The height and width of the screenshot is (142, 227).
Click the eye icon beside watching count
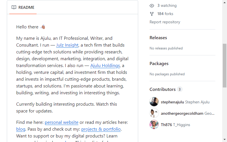click(x=152, y=6)
